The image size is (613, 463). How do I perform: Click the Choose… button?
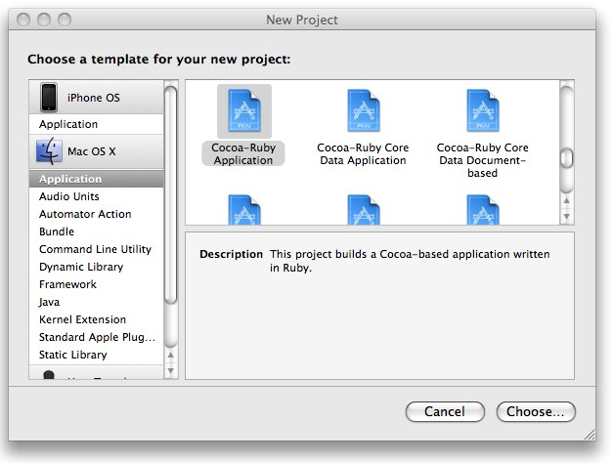tap(536, 412)
